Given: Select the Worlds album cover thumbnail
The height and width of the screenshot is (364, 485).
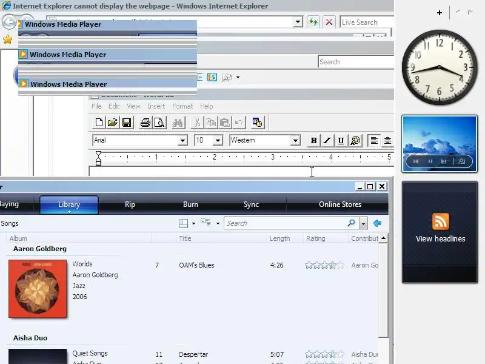Looking at the screenshot, I should click(38, 289).
